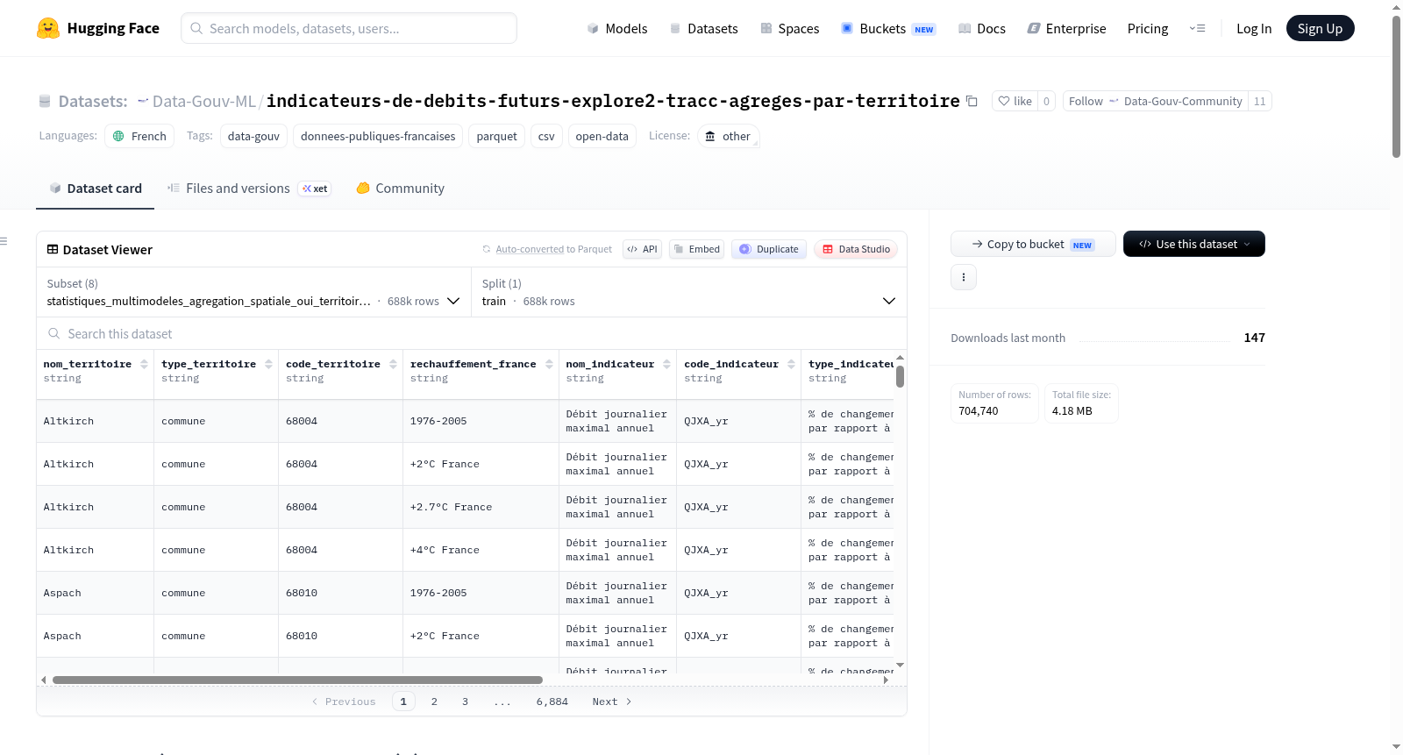Open the Buckets navigation item

(x=888, y=28)
